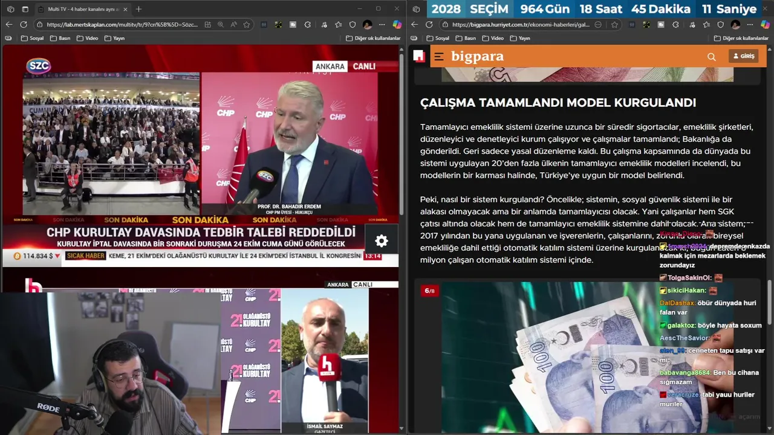View site info lock for bigpara.hurriyet.com.tr
The height and width of the screenshot is (435, 774).
point(445,25)
